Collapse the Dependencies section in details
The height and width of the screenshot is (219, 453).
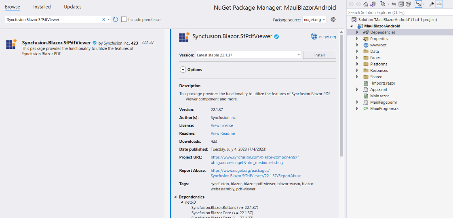175,197
